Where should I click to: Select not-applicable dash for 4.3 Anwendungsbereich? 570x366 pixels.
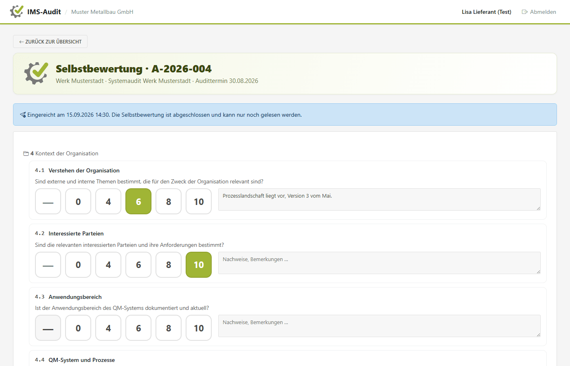pos(48,328)
